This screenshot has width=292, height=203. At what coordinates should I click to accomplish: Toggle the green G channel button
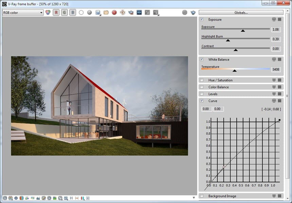(x=65, y=13)
